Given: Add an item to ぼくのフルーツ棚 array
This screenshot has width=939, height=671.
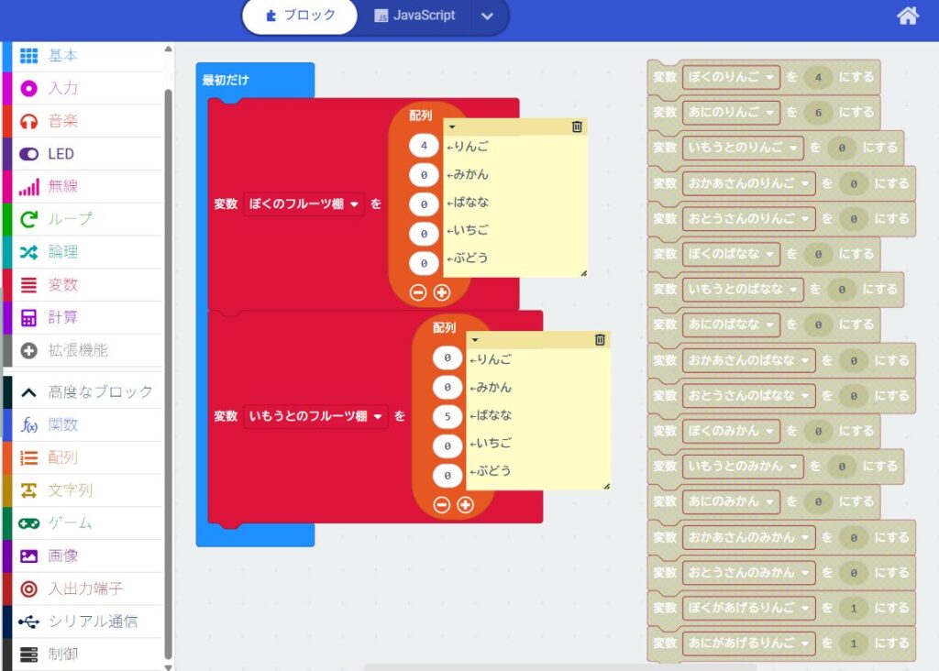Looking at the screenshot, I should 442,292.
